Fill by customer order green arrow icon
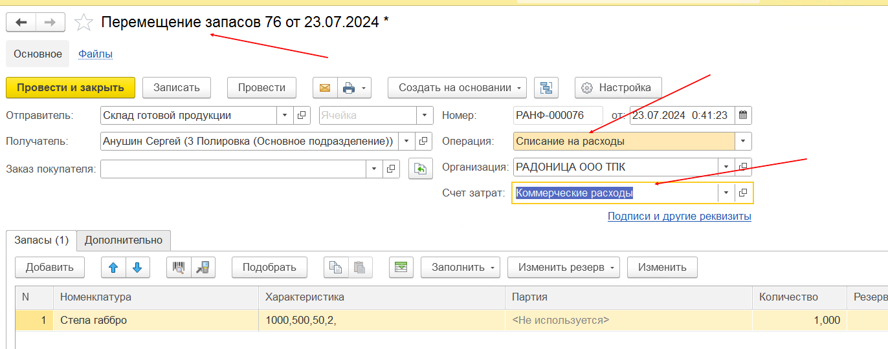The height and width of the screenshot is (349, 888). tap(421, 169)
